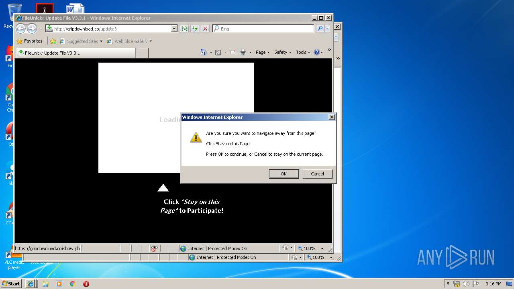The height and width of the screenshot is (289, 514).
Task: Click the white loading content box
Action: [x=176, y=118]
